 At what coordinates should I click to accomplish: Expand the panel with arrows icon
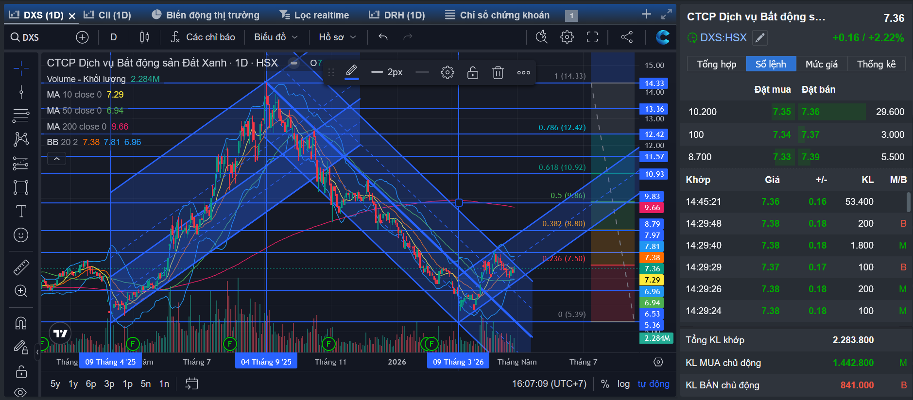click(x=667, y=14)
